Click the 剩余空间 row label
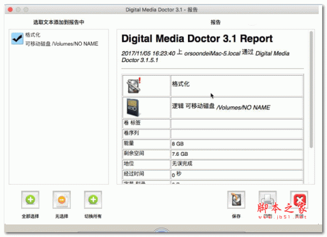The image size is (327, 237). click(x=134, y=154)
